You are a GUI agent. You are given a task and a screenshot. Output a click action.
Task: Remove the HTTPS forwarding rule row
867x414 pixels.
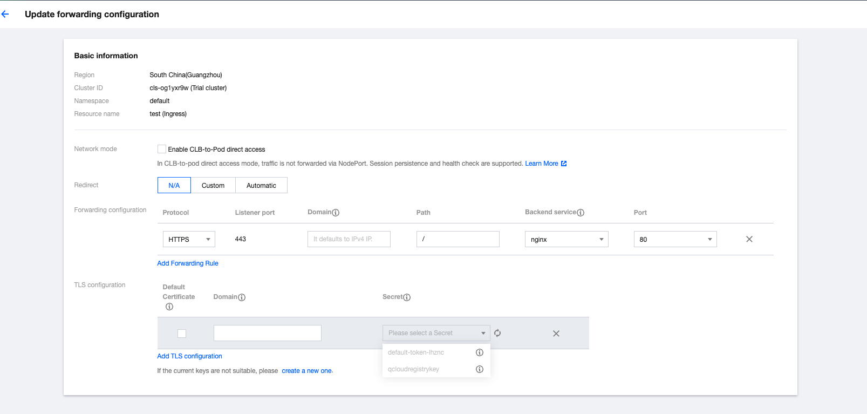[749, 239]
